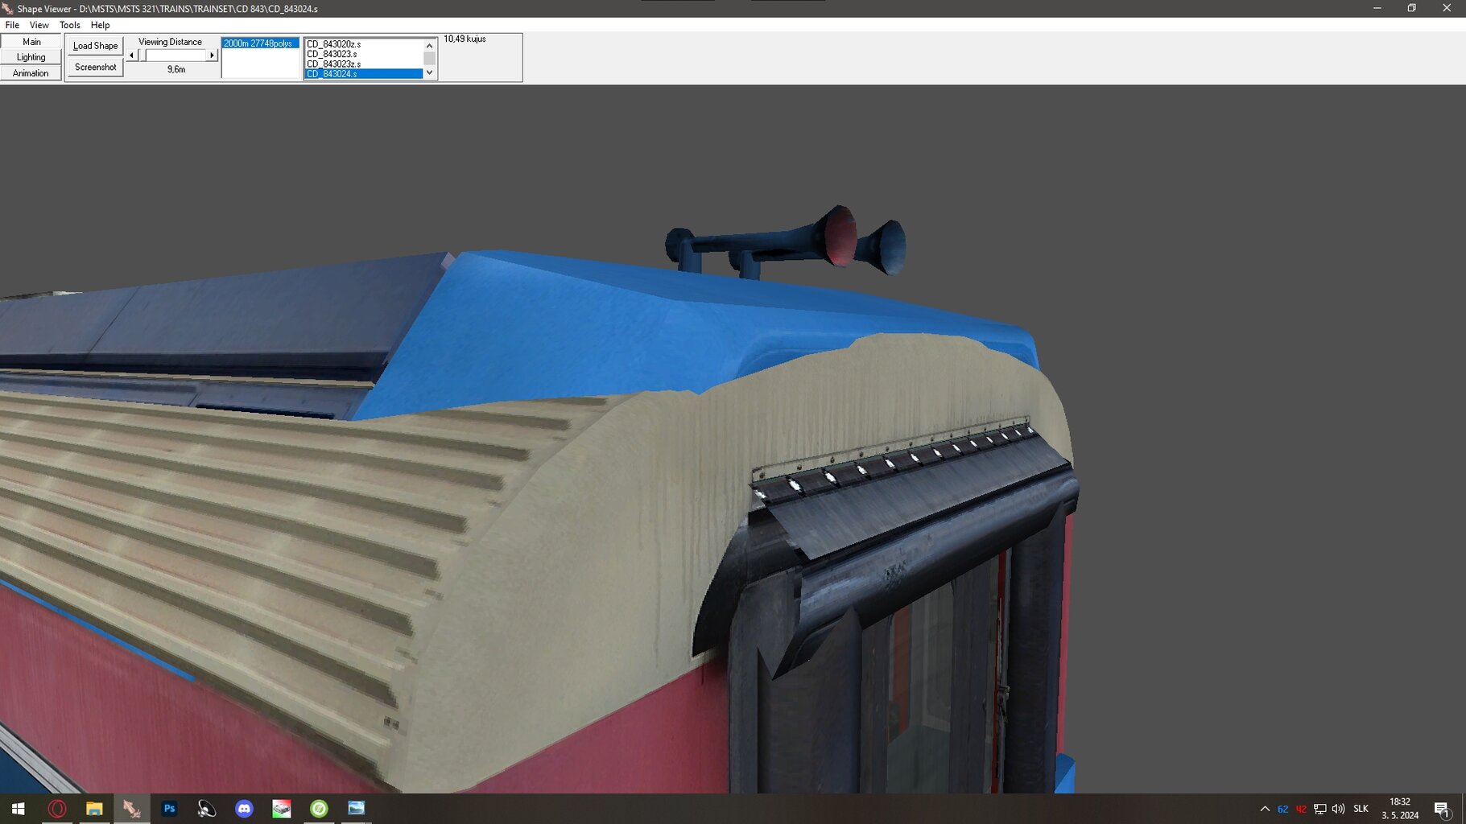Decrease viewing distance with left arrow
The height and width of the screenshot is (824, 1466).
tap(132, 56)
